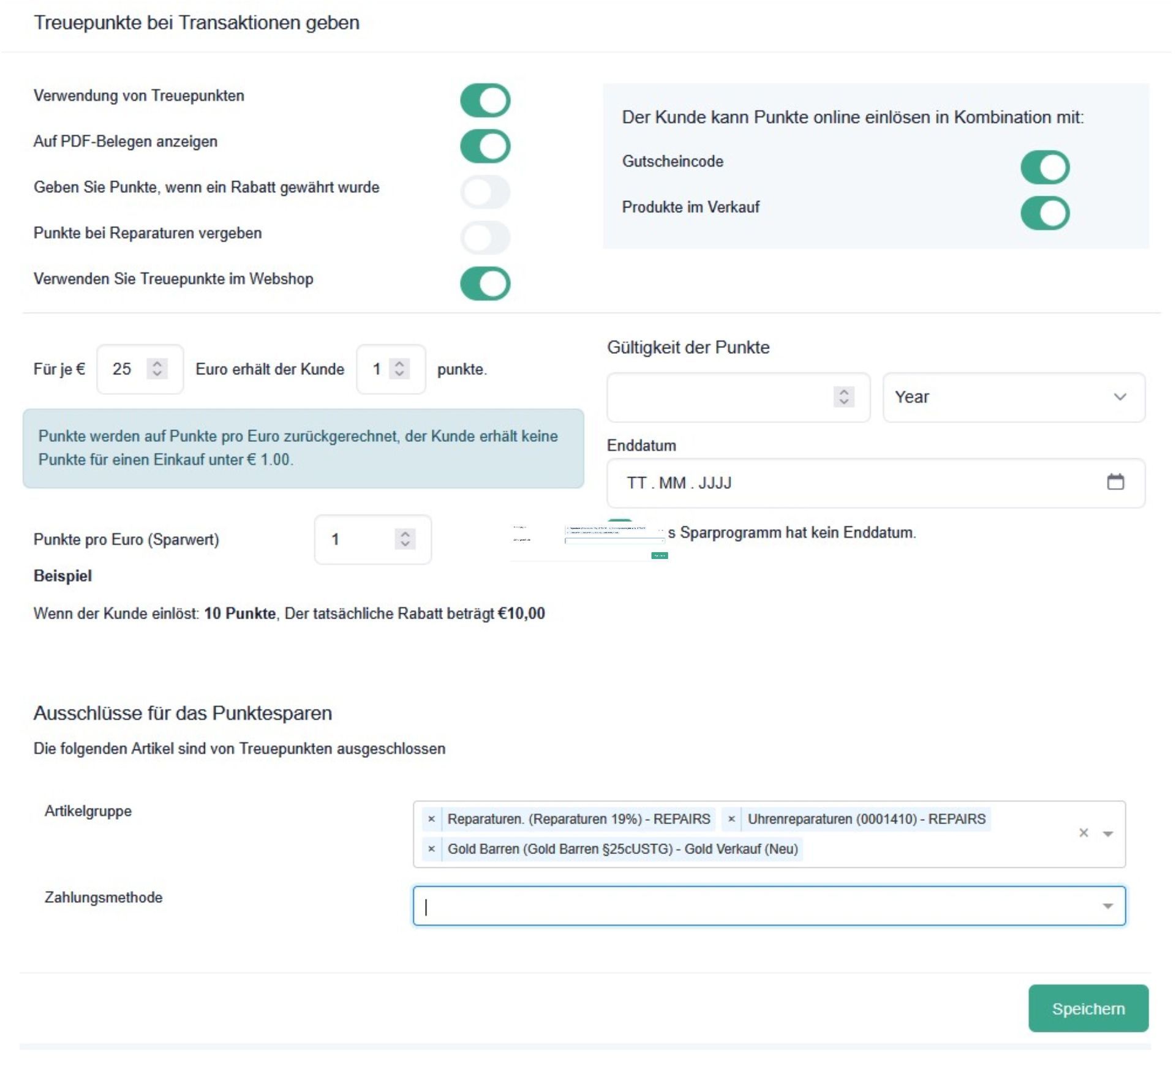1176x1080 pixels.
Task: Open the Enddatum calendar picker icon
Action: (1115, 482)
